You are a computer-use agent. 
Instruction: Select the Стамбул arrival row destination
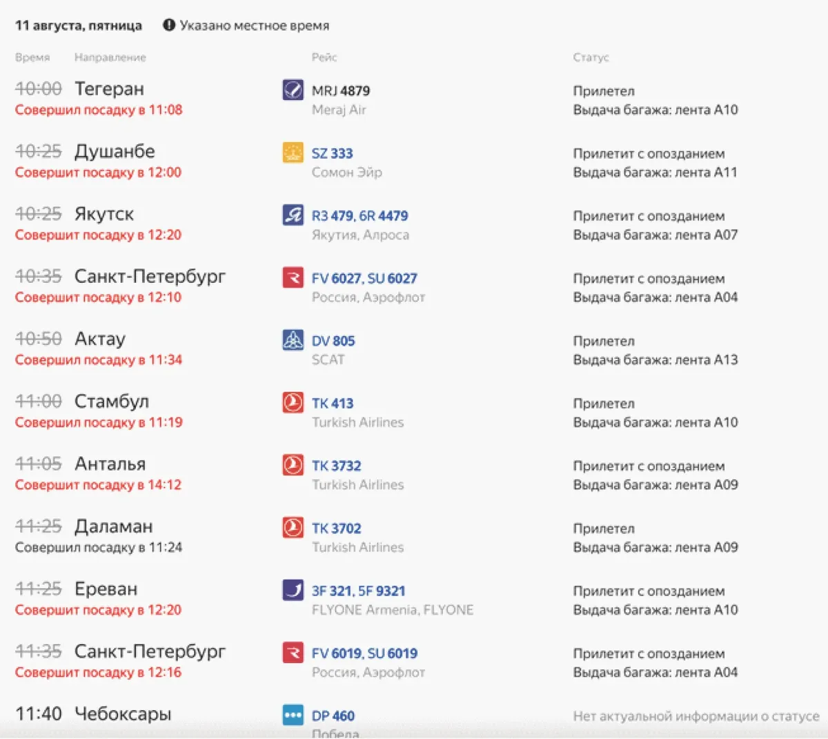[111, 402]
